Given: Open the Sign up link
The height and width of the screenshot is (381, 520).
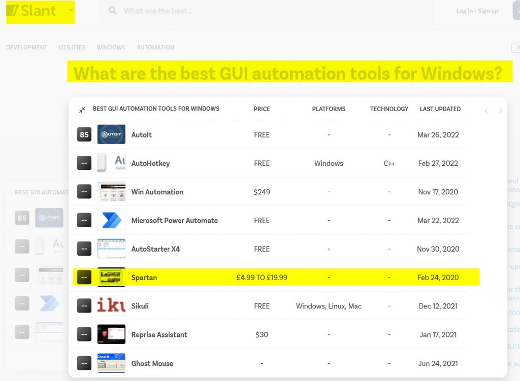Looking at the screenshot, I should coord(488,11).
